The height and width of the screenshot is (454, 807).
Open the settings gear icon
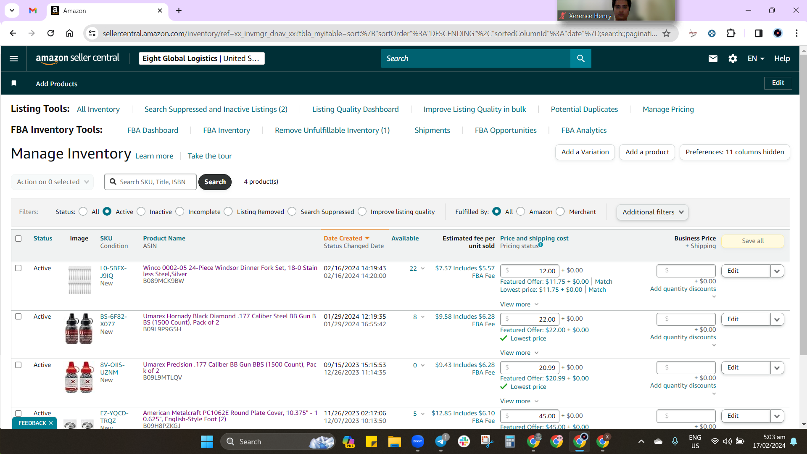pyautogui.click(x=733, y=58)
